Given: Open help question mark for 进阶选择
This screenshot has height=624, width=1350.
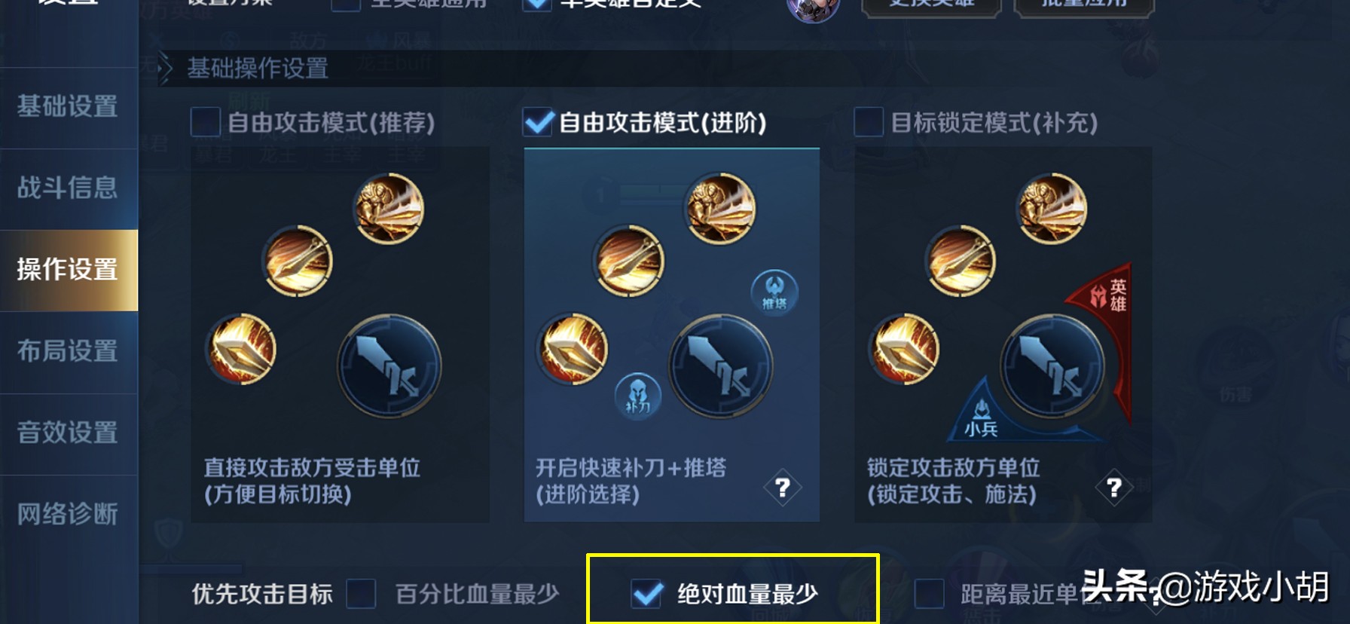Looking at the screenshot, I should (x=783, y=488).
